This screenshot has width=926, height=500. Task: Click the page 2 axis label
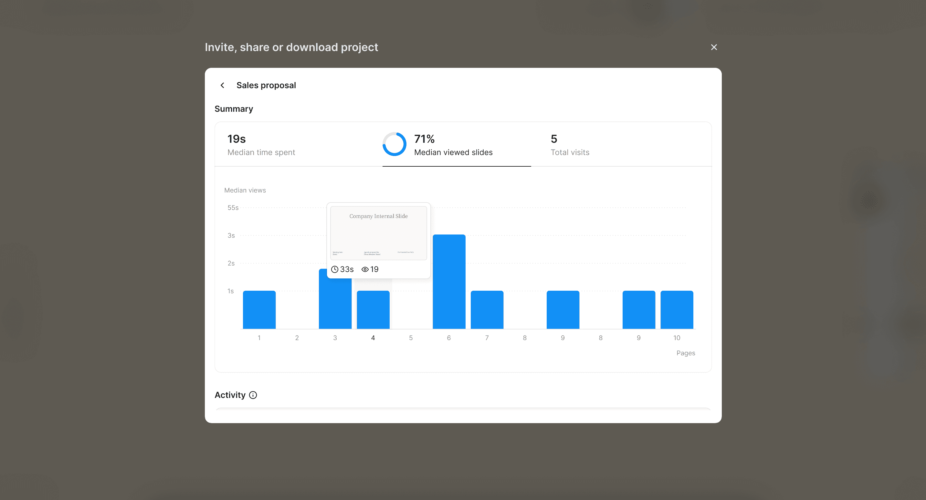[x=297, y=338]
